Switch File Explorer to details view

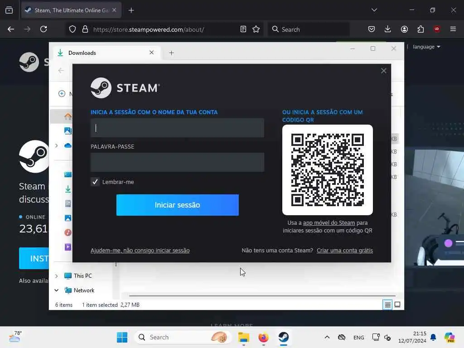(388, 304)
